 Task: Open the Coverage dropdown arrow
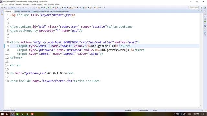point(53,8)
